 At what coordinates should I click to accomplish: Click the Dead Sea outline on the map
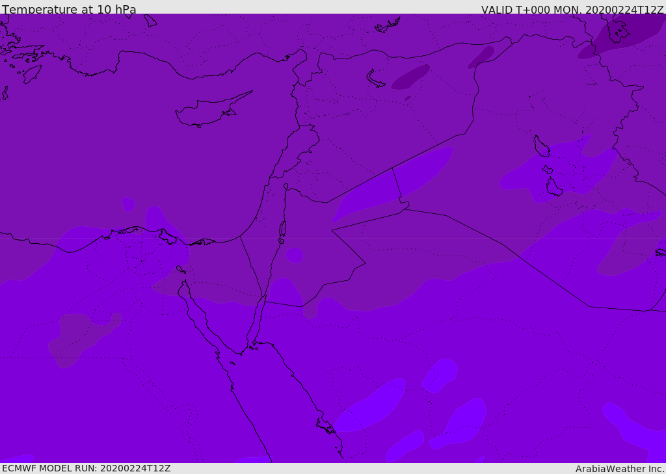282,230
